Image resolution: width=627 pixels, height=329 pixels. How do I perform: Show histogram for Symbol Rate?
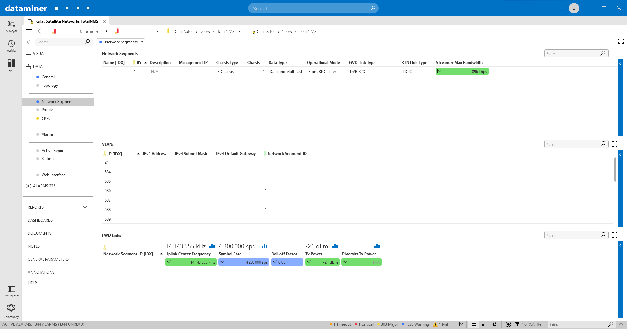pyautogui.click(x=265, y=246)
